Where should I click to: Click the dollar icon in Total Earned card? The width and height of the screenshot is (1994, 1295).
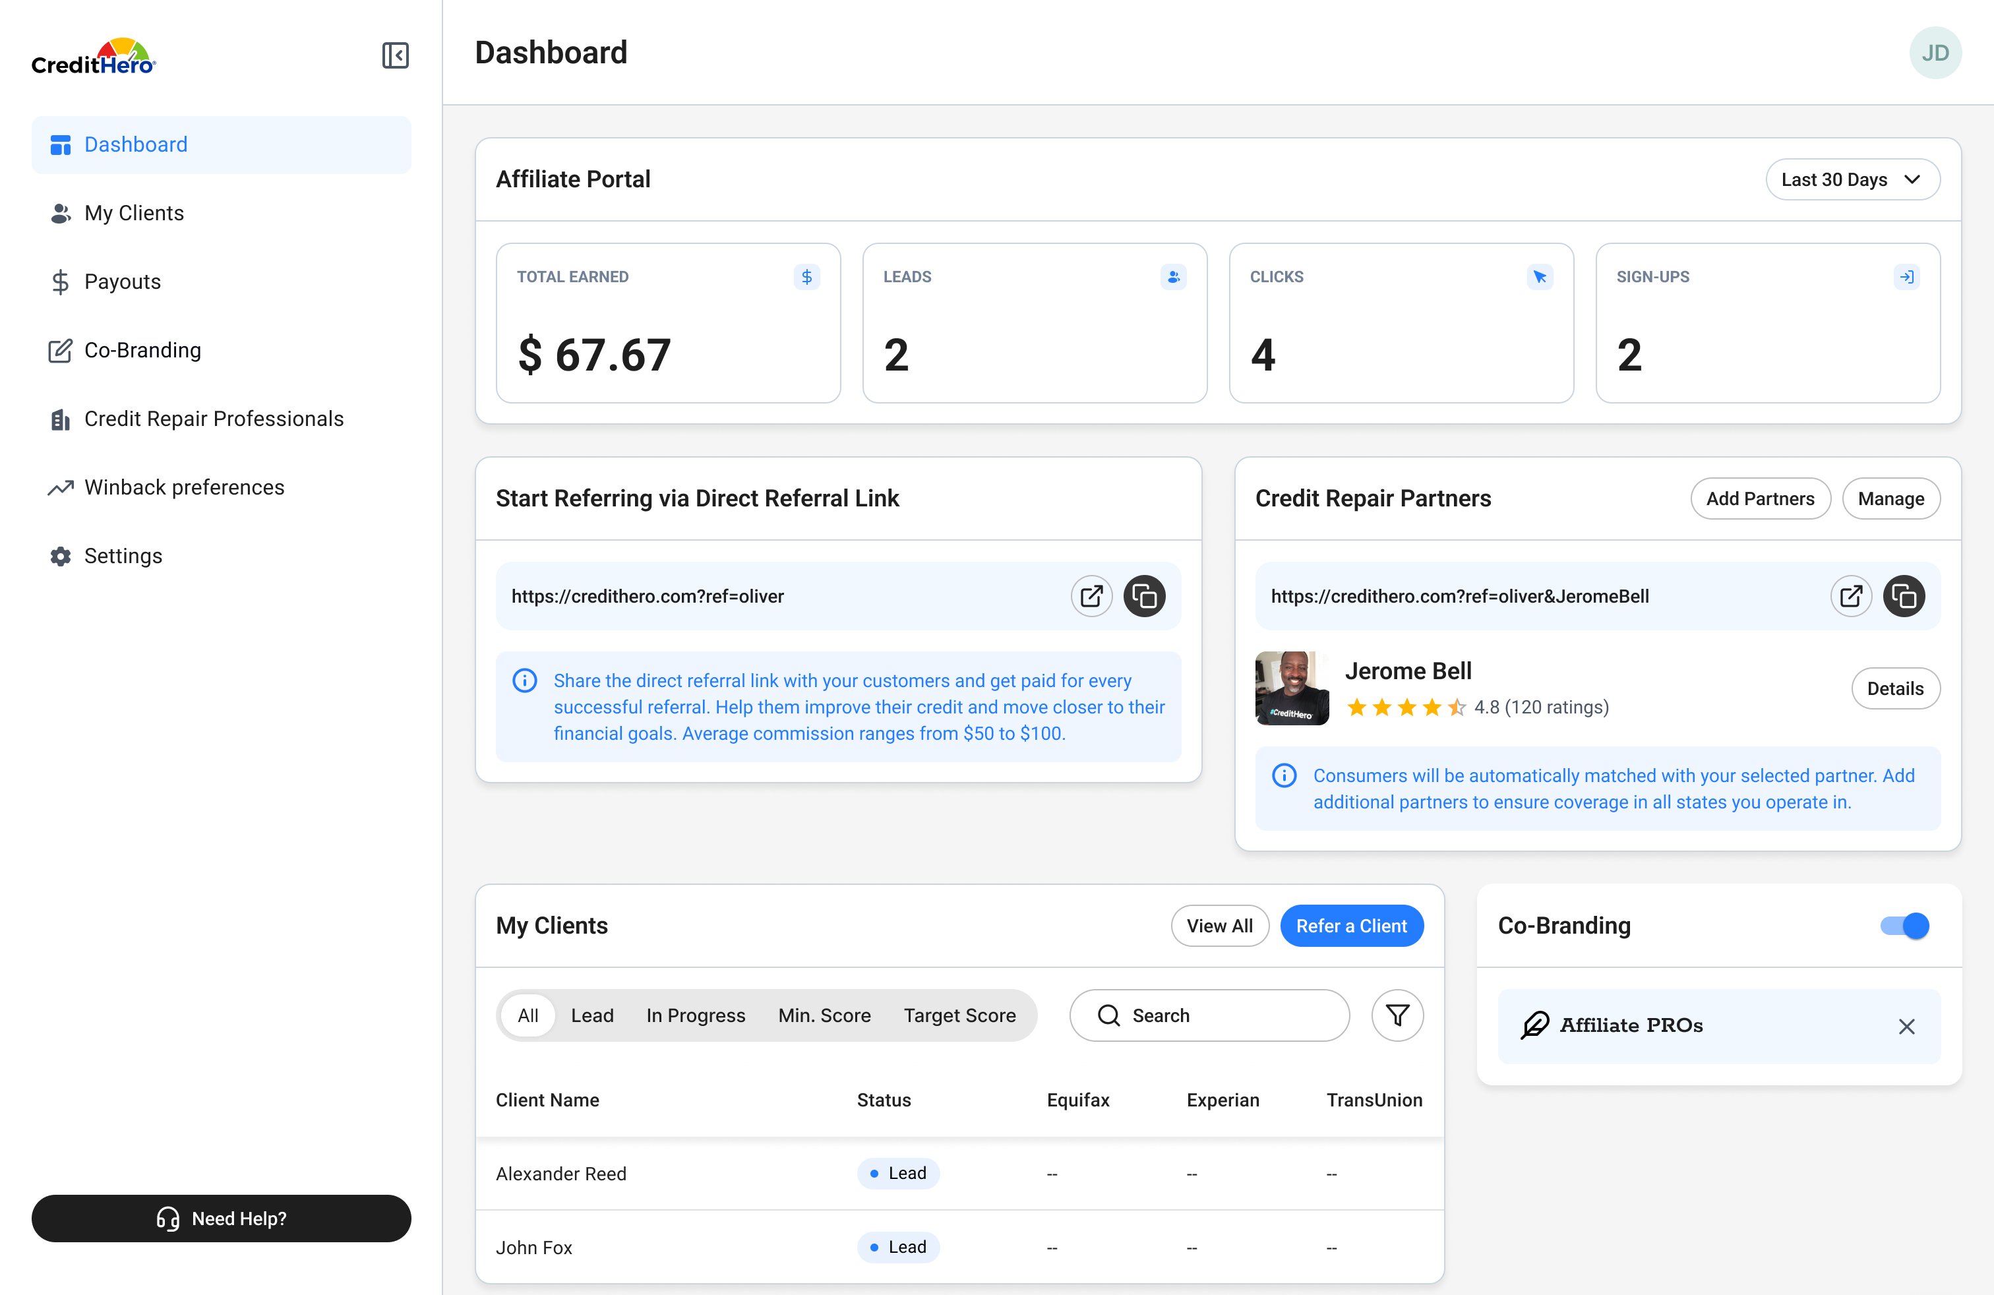click(806, 276)
